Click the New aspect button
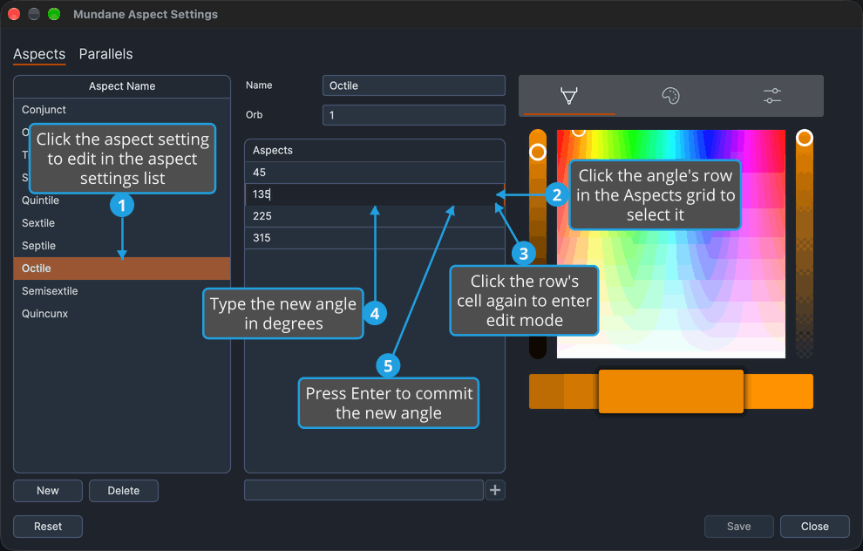 [48, 491]
